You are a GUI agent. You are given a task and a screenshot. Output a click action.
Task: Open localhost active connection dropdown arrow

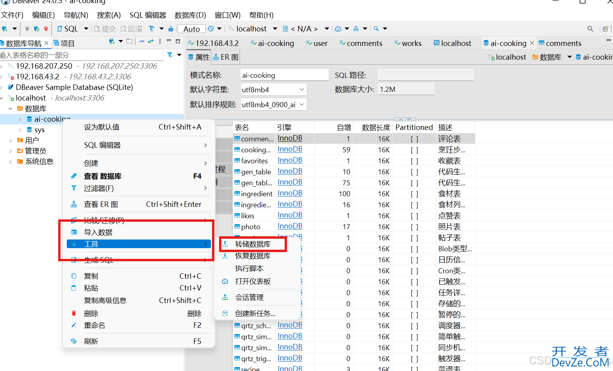point(275,29)
